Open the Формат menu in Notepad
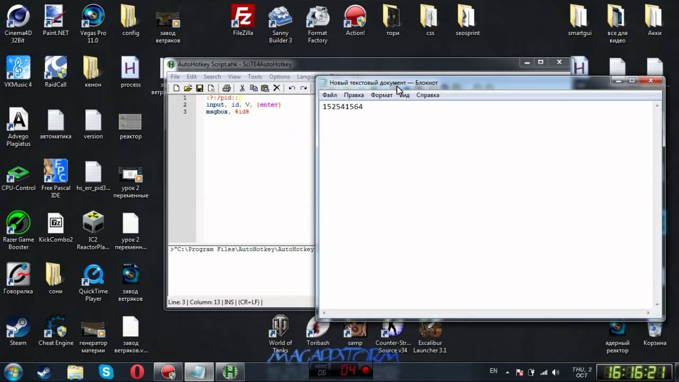 point(381,95)
